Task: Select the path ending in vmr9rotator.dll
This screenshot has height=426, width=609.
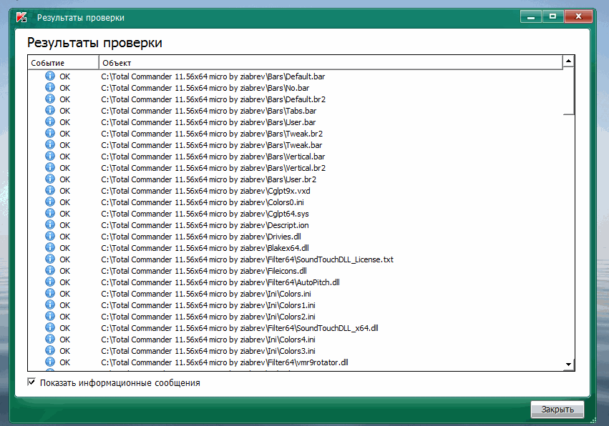Action: pos(225,363)
